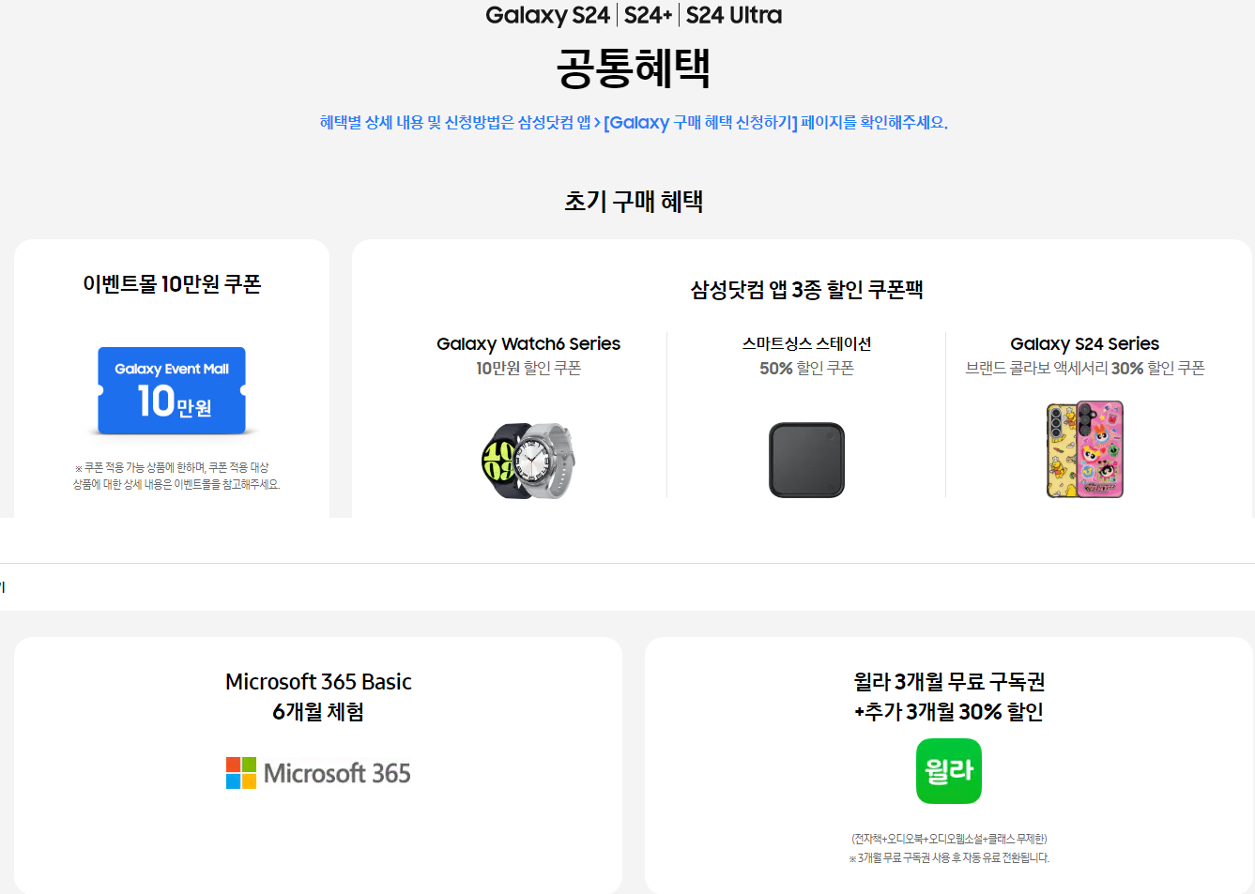The image size is (1255, 894).
Task: Click the 스마트싱스 스테이션 label
Action: pyautogui.click(x=806, y=344)
